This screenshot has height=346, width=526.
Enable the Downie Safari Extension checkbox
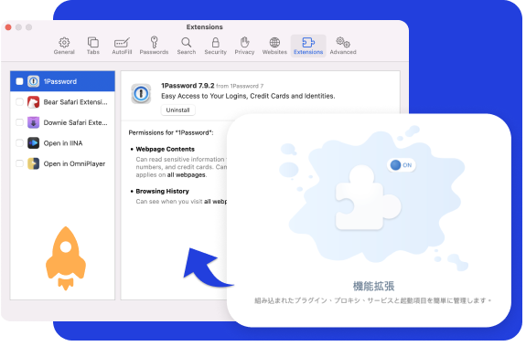[x=19, y=122]
